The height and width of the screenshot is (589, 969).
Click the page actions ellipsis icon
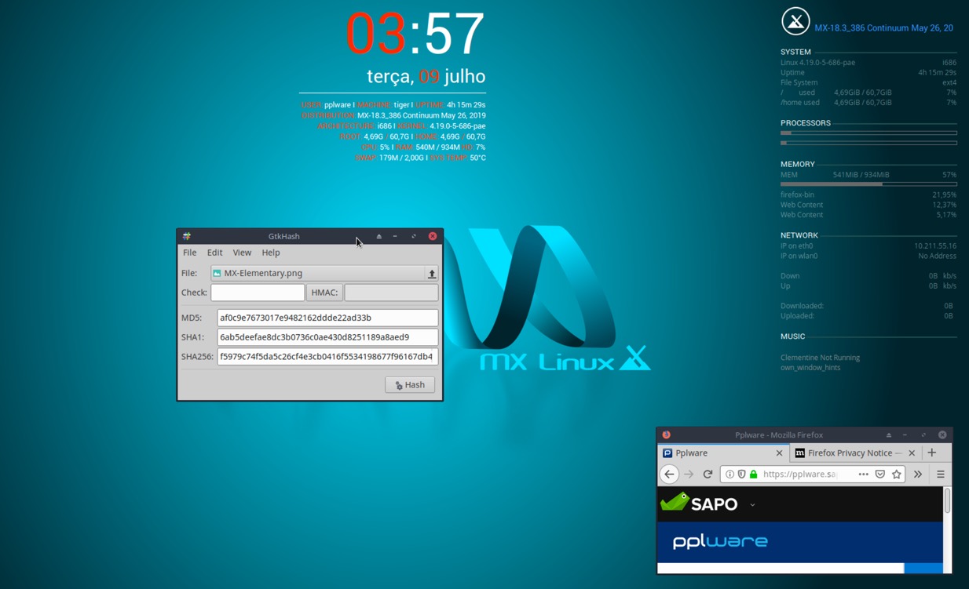click(x=864, y=474)
